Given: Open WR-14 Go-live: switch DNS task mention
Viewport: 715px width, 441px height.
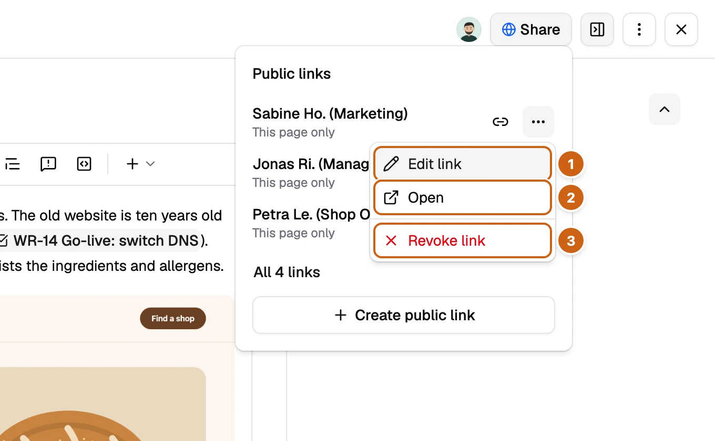Looking at the screenshot, I should 100,240.
